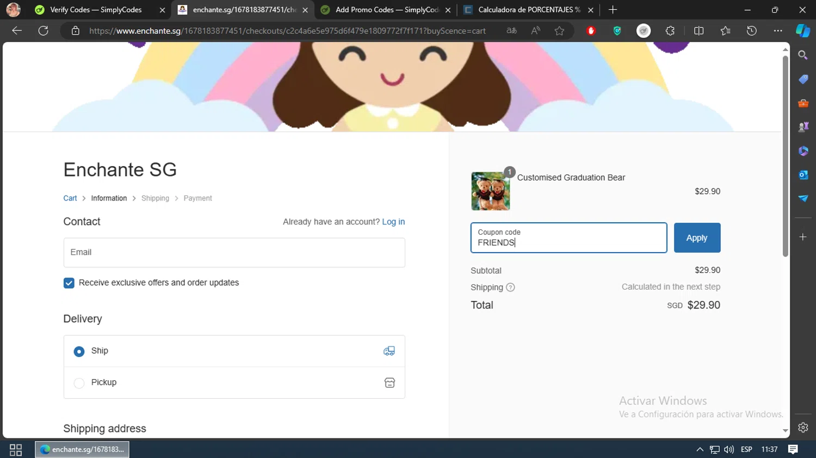Open the Extensions puzzle icon
Screen dimensions: 816x458
[x=670, y=31]
